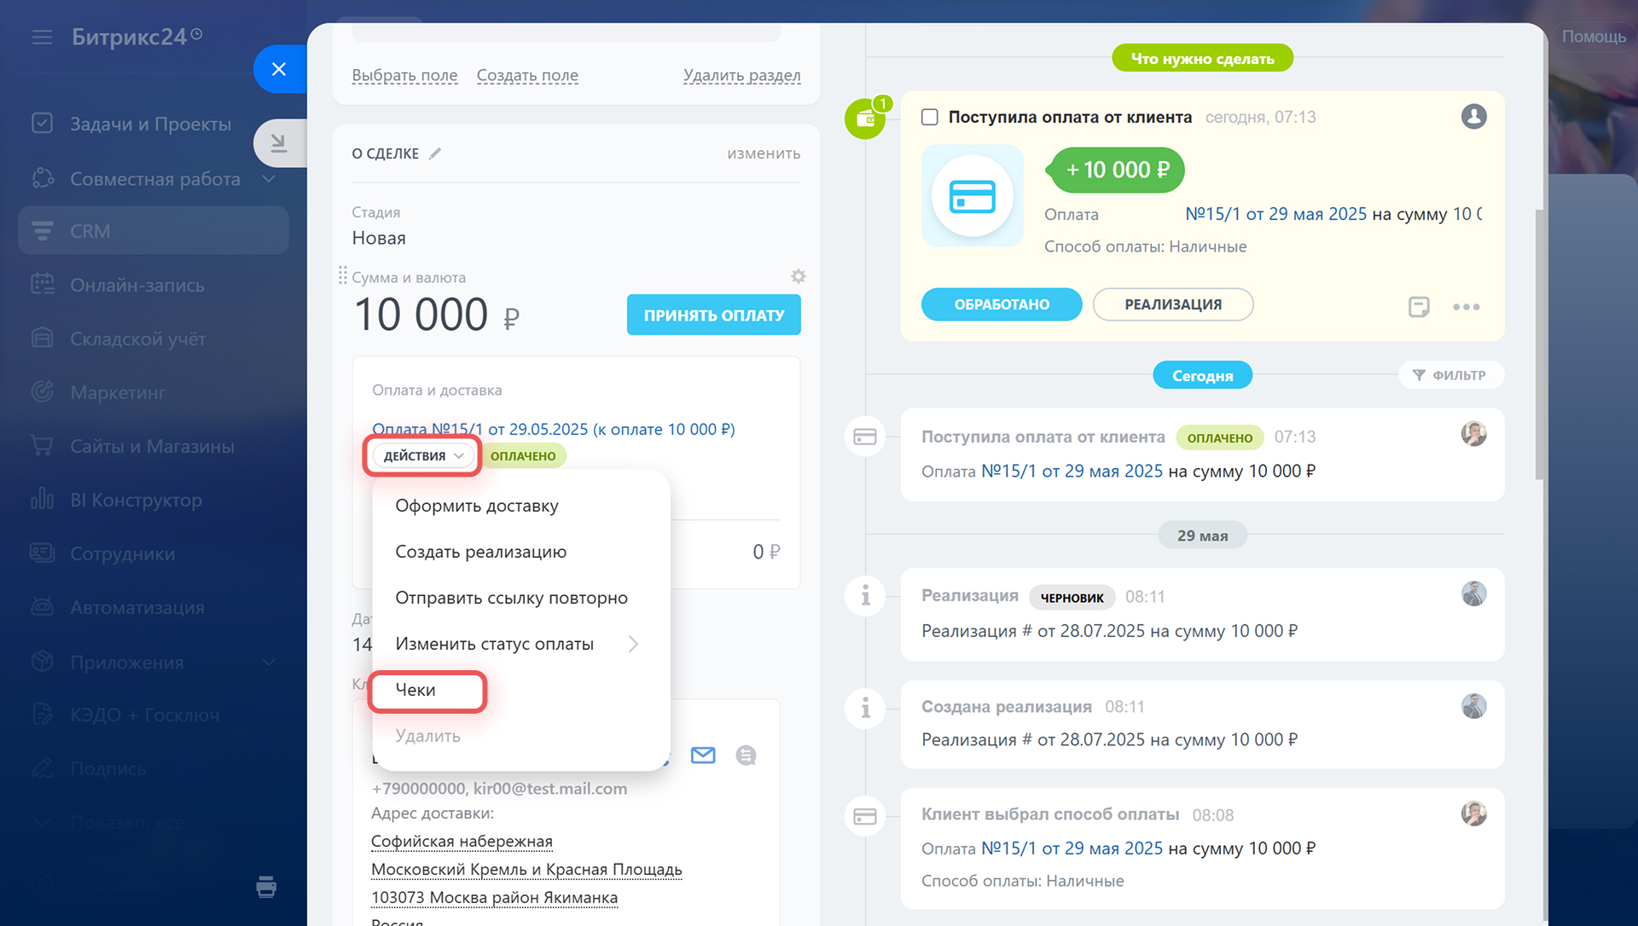Click ПРИНЯТЬ ОПЛАТУ button

tap(713, 315)
